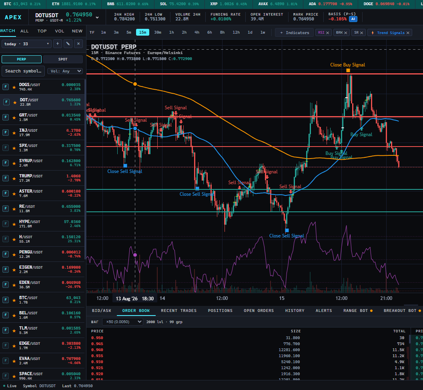Unstar SYRUP/USDT favorite star
Image resolution: width=423 pixels, height=390 pixels.
pyautogui.click(x=14, y=163)
